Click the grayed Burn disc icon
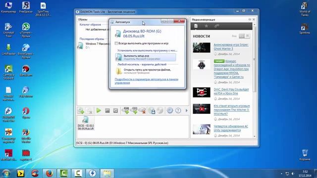The height and width of the screenshot is (178, 317). (x=160, y=110)
